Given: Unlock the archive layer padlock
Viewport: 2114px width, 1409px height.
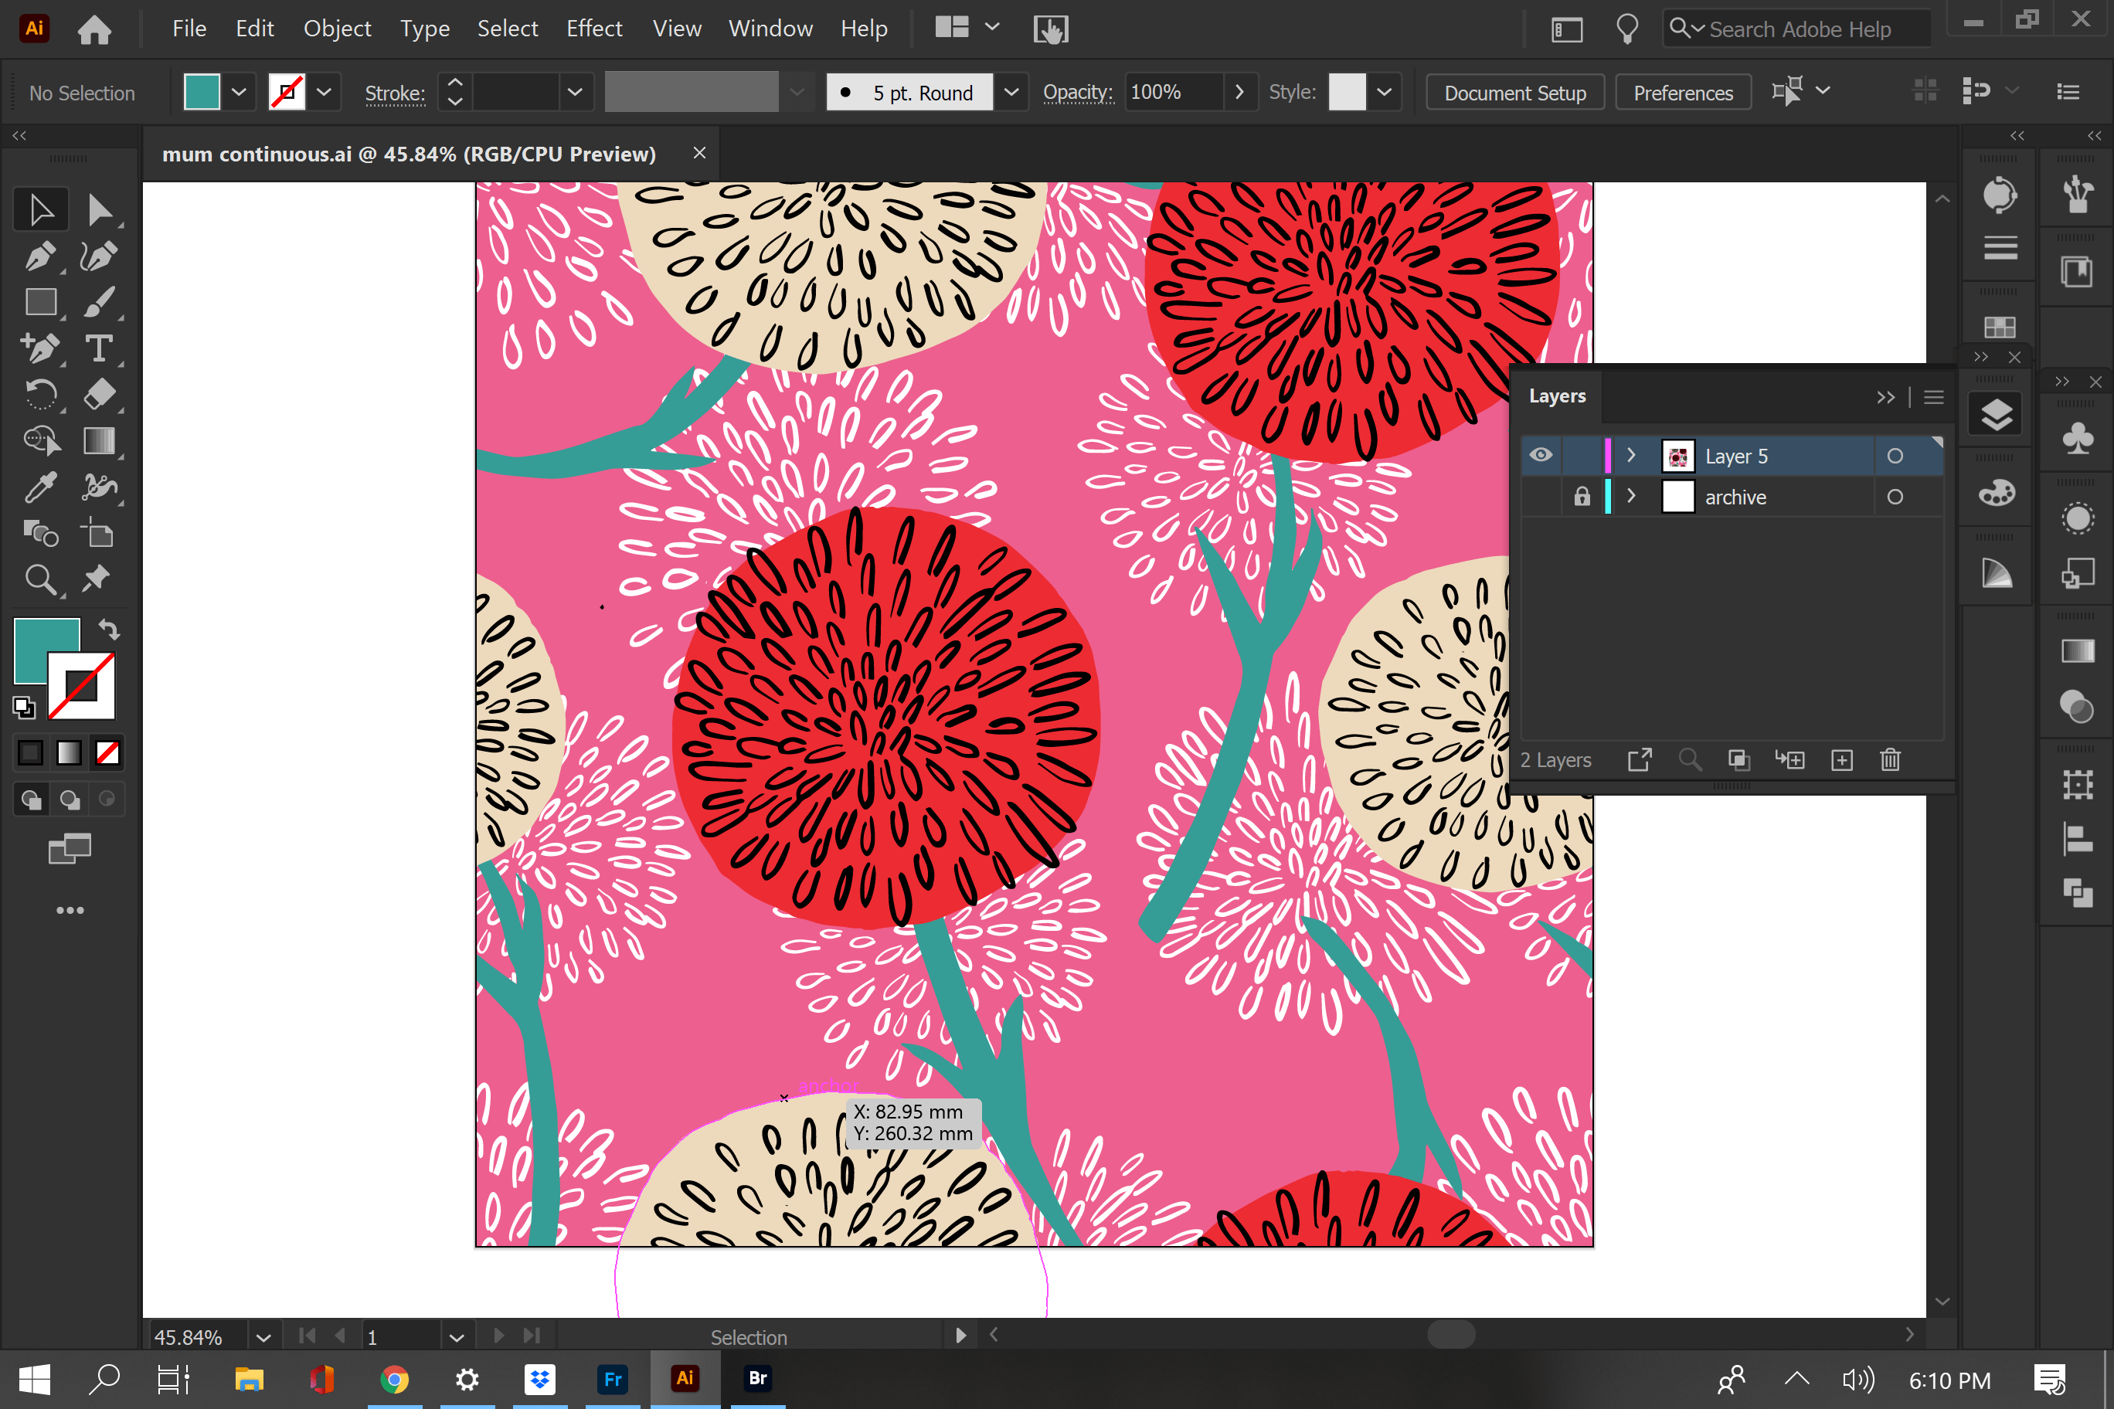Looking at the screenshot, I should coord(1582,496).
